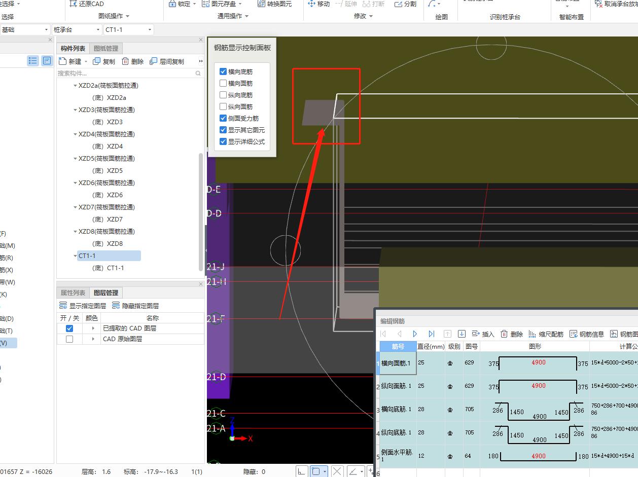Jump to last rebar record arrow
This screenshot has height=477, width=638.
click(x=431, y=334)
